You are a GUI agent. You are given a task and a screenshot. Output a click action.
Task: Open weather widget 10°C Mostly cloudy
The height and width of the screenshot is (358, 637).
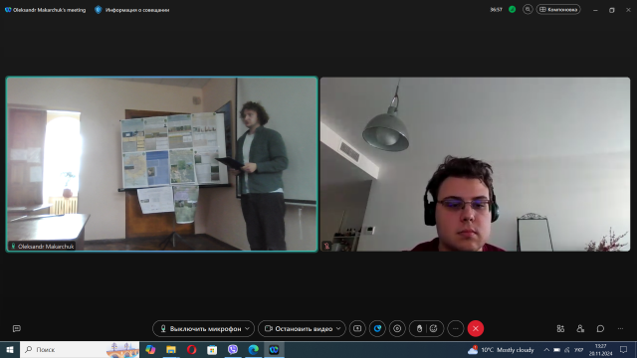click(501, 350)
